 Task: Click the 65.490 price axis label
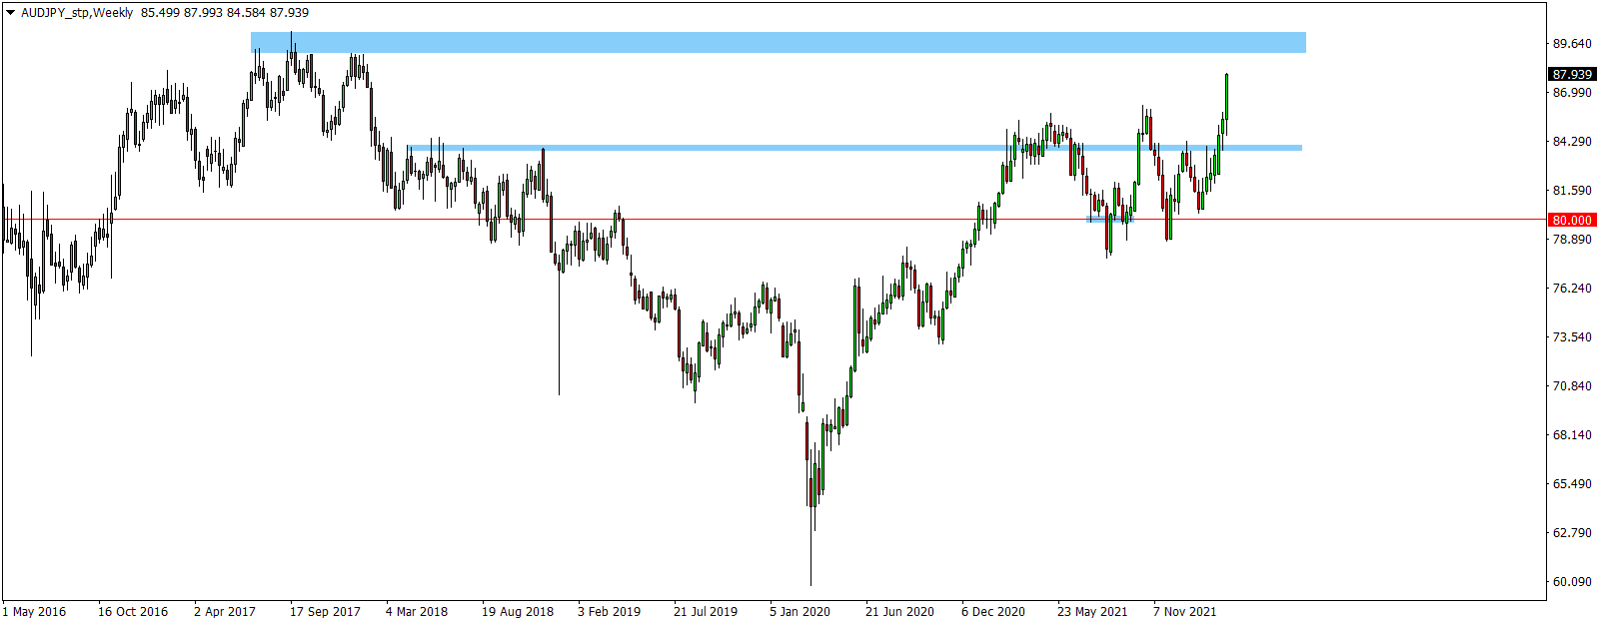point(1571,483)
